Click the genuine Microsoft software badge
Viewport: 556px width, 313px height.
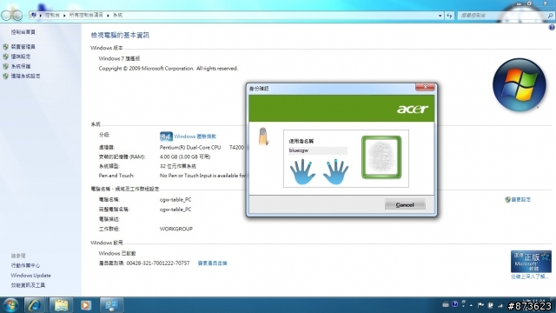click(531, 262)
